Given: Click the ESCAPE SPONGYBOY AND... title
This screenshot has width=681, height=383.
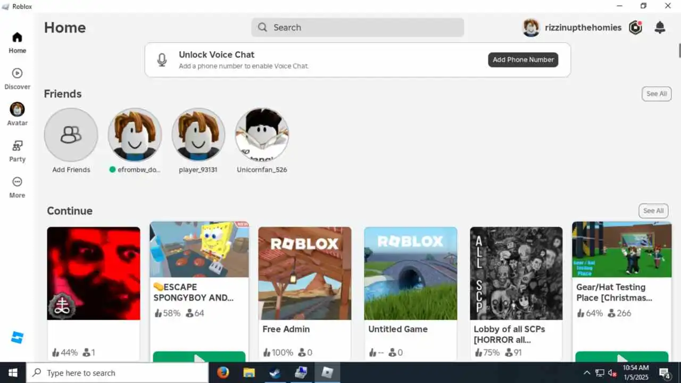Looking at the screenshot, I should tap(193, 293).
